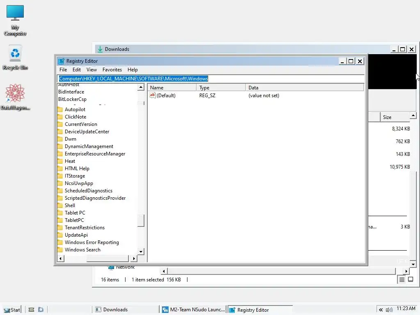Image resolution: width=420 pixels, height=315 pixels.
Task: Click the taskbar clock showing 11:23 AM
Action: [x=406, y=308]
